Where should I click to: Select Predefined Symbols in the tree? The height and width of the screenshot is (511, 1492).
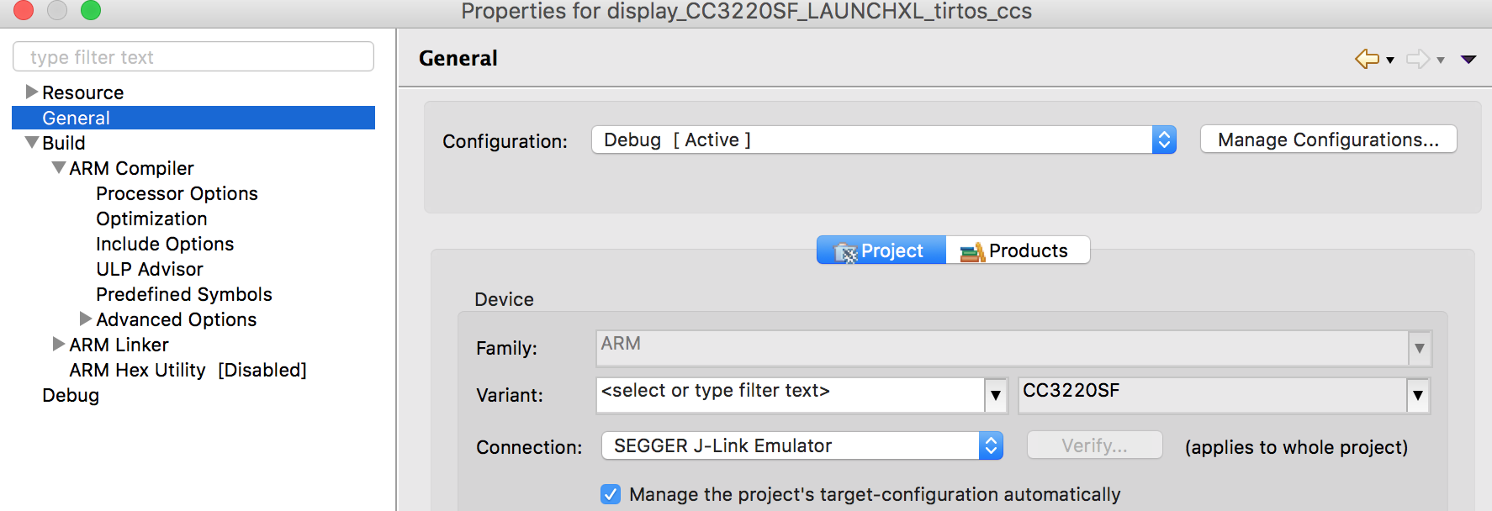point(184,294)
